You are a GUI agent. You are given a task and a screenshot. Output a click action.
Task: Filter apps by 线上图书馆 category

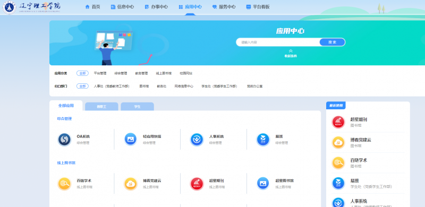(164, 73)
